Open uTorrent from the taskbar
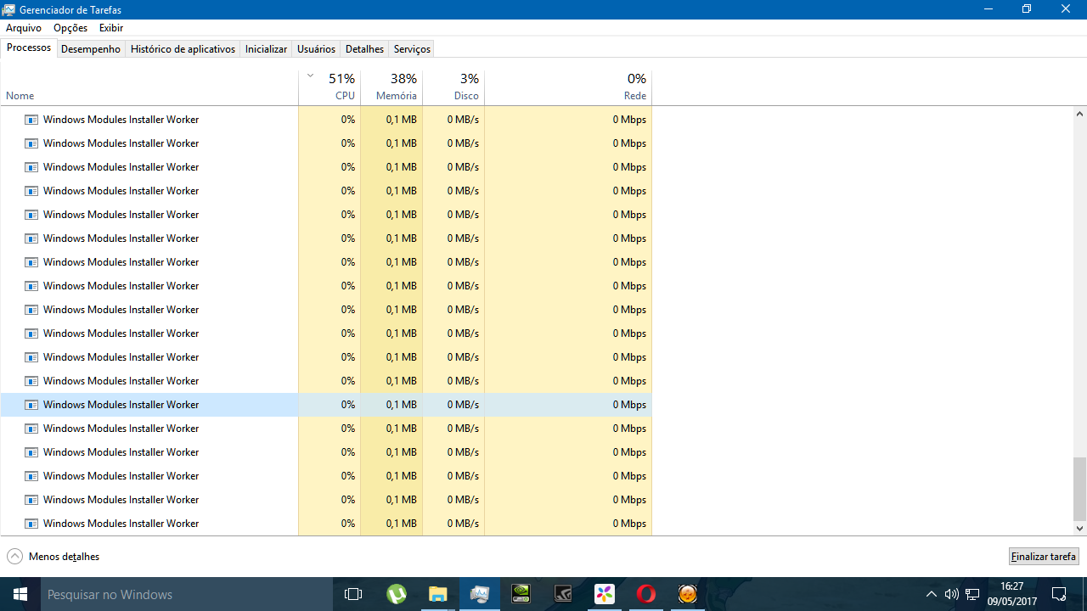1087x611 pixels. click(396, 594)
